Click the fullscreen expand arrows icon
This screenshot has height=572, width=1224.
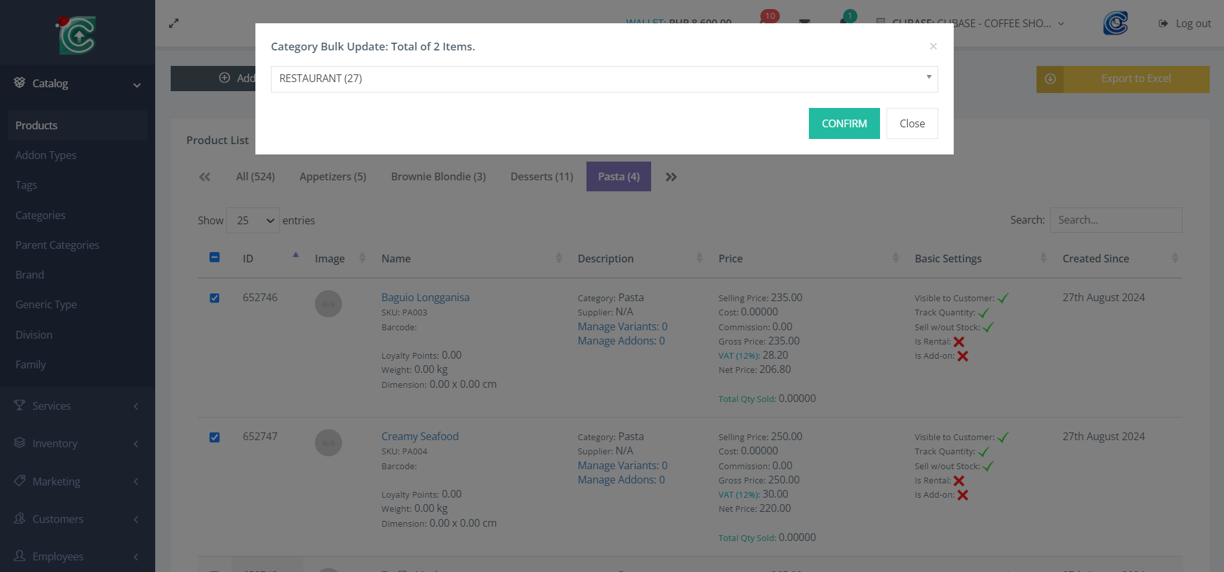point(173,23)
